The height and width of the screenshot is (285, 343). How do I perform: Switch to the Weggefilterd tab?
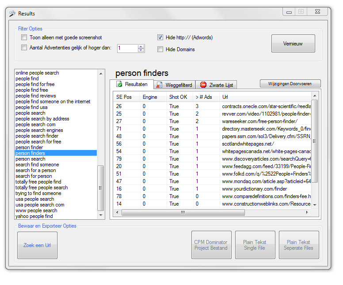[x=175, y=85]
